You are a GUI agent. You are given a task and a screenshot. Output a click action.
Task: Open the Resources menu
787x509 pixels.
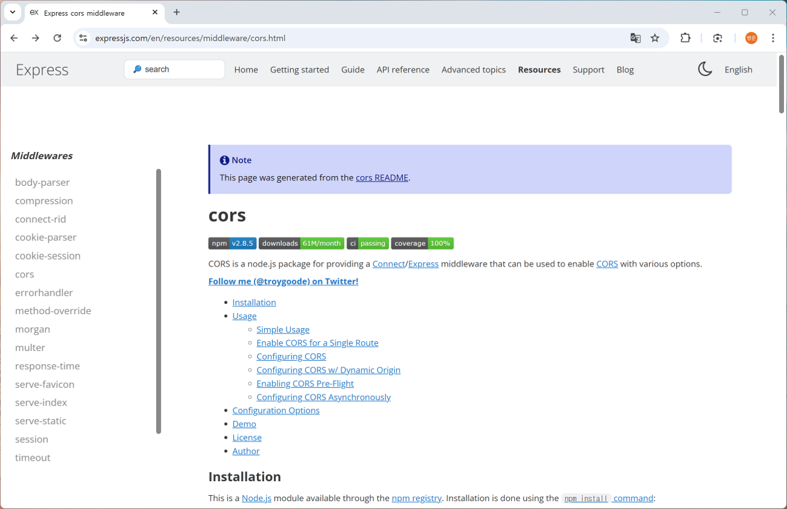539,70
